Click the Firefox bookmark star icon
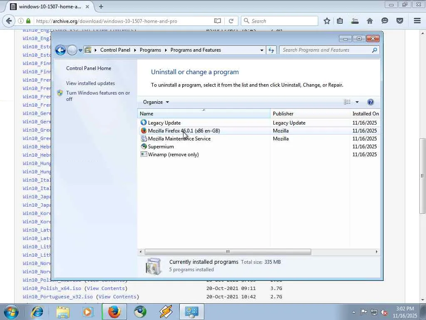 [x=327, y=21]
